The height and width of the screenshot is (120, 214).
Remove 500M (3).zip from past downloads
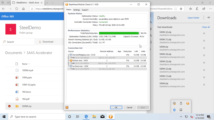[204, 63]
